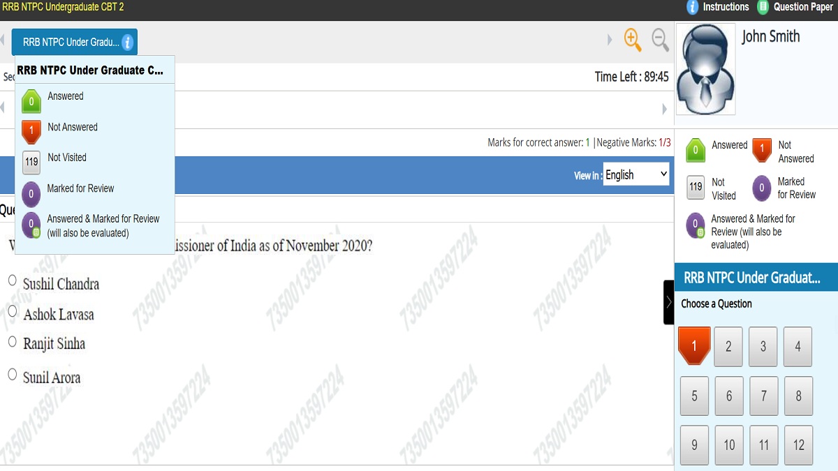Open the Instructions info icon
838x471 pixels.
pyautogui.click(x=693, y=7)
